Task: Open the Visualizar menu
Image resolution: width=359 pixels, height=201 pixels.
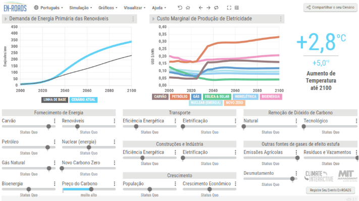Action: coord(135,8)
